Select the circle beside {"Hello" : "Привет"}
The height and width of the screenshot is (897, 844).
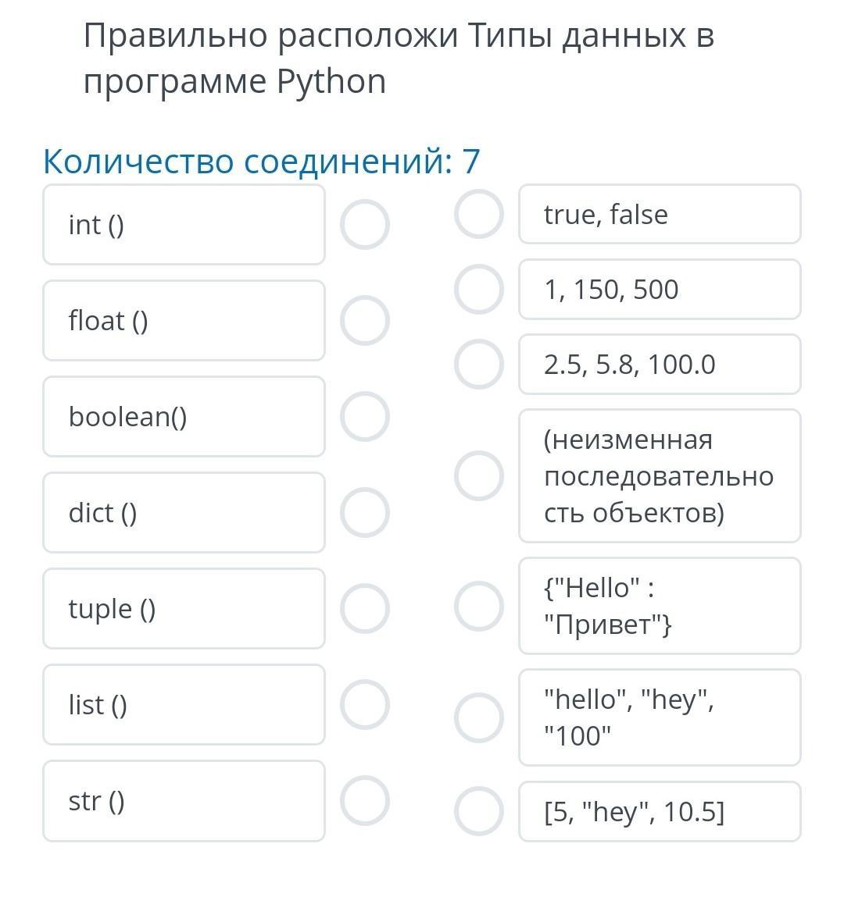(x=479, y=606)
